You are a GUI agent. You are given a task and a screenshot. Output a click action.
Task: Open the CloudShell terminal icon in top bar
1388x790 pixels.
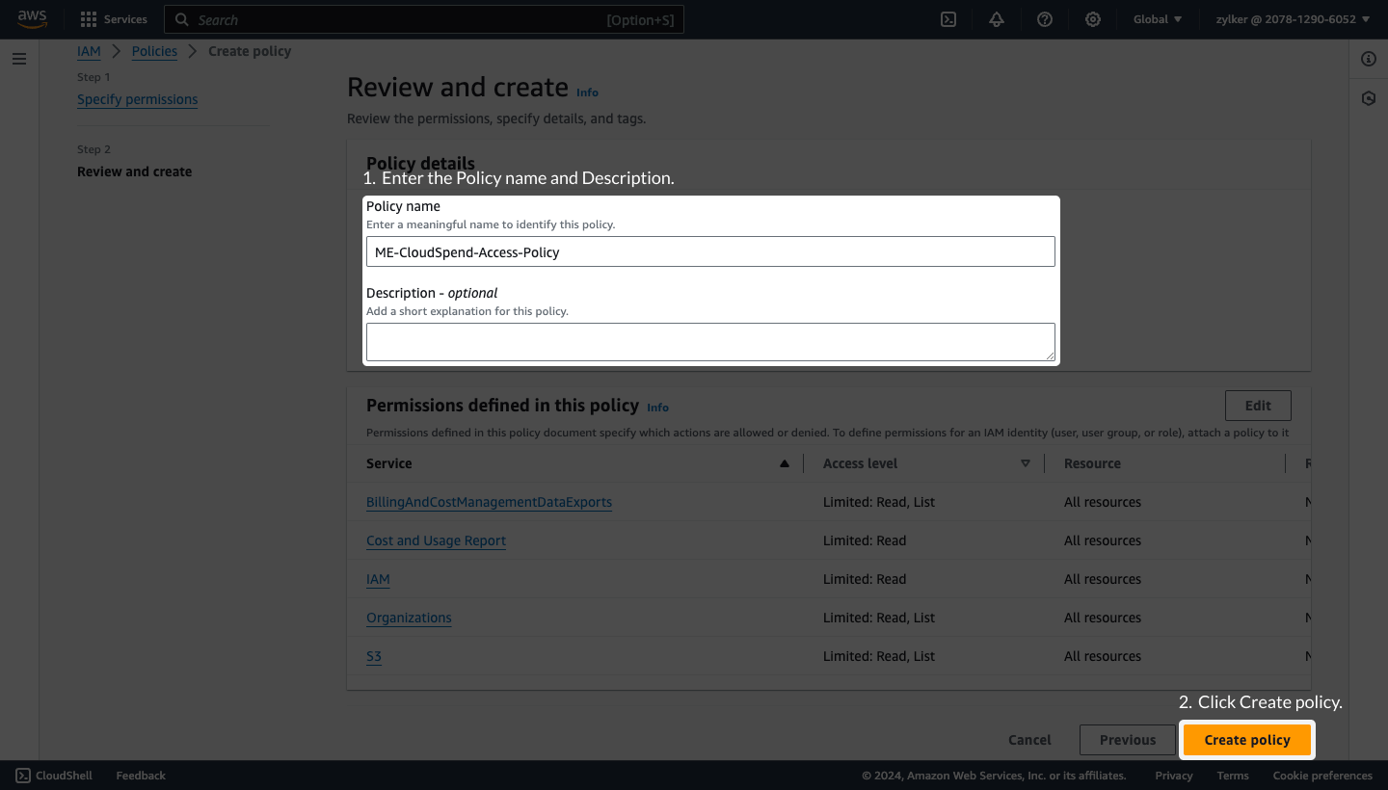pos(948,19)
